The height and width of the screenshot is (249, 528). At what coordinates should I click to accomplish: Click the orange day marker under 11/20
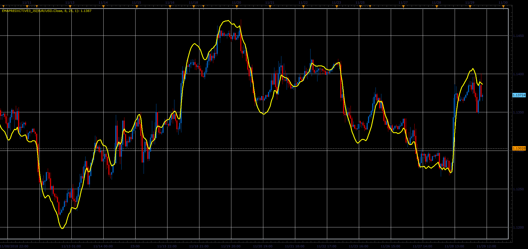[237, 6]
